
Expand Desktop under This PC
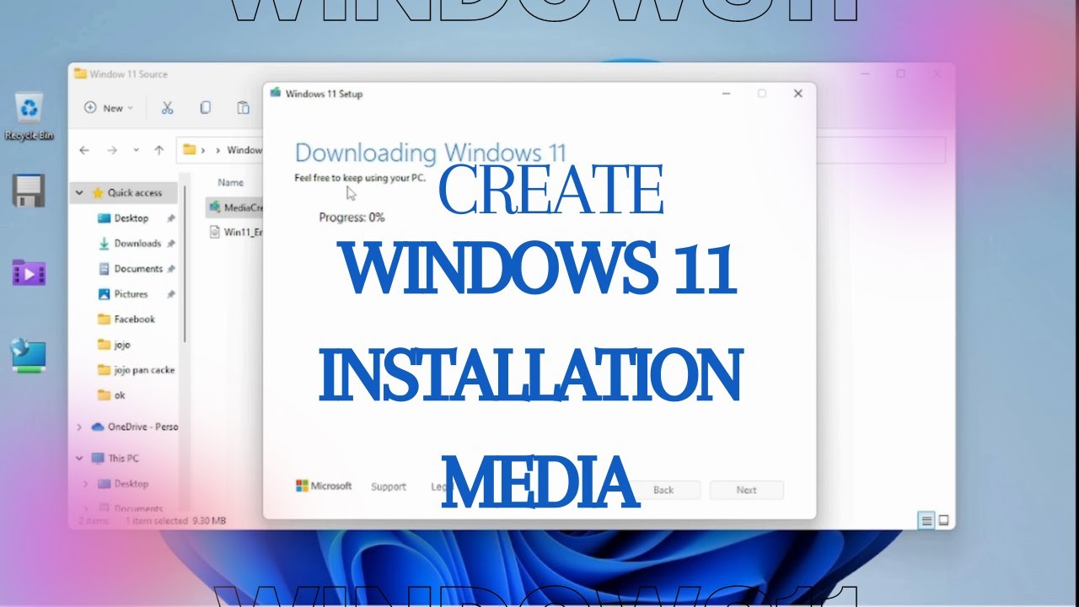pyautogui.click(x=85, y=484)
